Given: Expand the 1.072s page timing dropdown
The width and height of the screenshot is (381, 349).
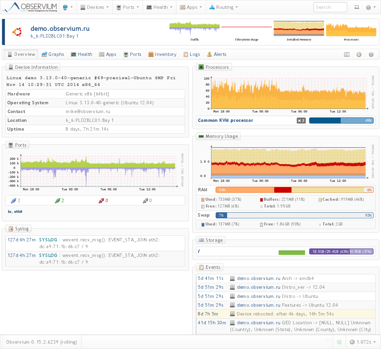Looking at the screenshot, I should (363, 342).
